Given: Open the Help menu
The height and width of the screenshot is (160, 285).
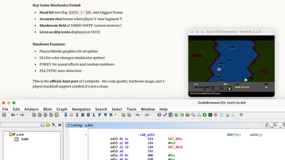Looking at the screenshot, I should (x=164, y=109).
